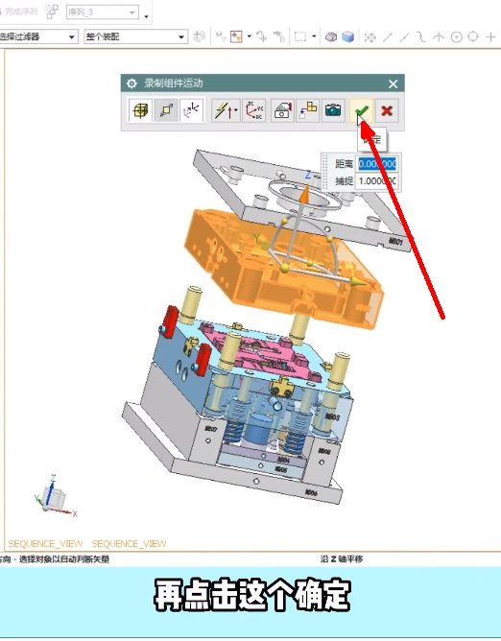
Task: Click the blue solid cube toolbar icon
Action: pyautogui.click(x=348, y=36)
